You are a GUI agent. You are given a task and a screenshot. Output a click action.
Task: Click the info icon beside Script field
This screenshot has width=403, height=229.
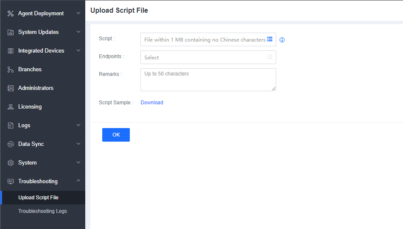coord(282,40)
